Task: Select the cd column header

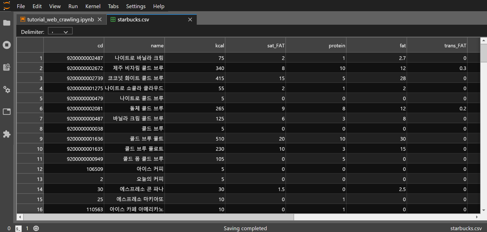Action: (74, 45)
